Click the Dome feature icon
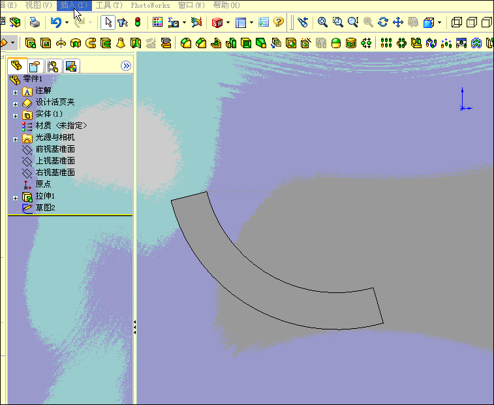 coord(336,43)
